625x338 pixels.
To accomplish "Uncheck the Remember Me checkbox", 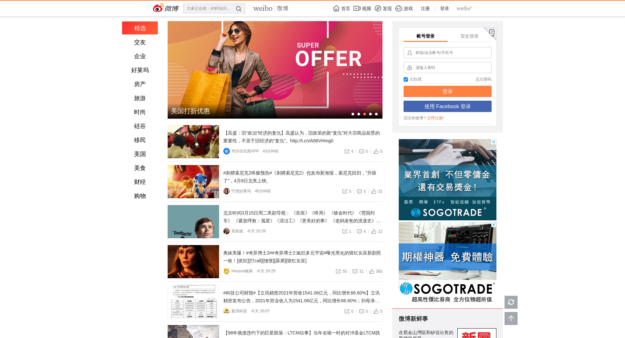I will (406, 80).
